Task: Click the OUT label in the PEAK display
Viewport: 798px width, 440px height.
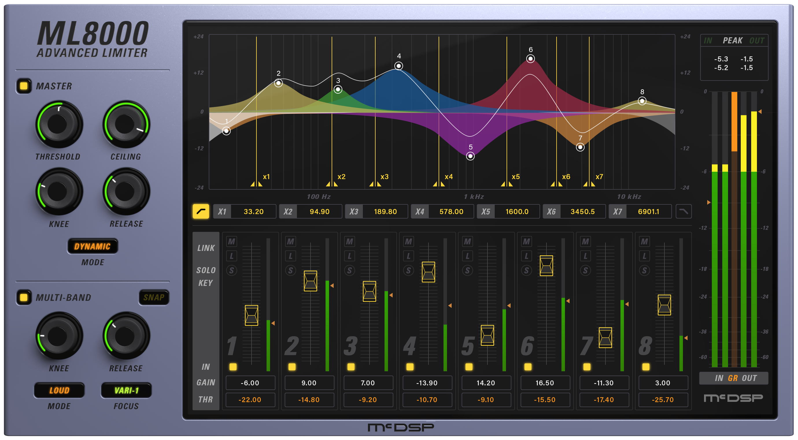Action: (x=757, y=40)
